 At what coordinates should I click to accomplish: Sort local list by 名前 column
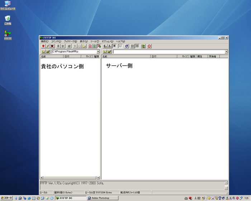[x=52, y=57]
